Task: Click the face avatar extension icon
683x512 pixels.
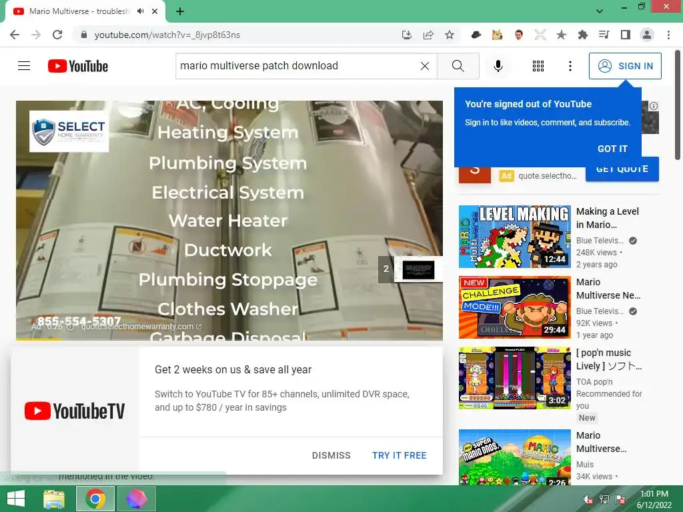Action: [x=518, y=35]
